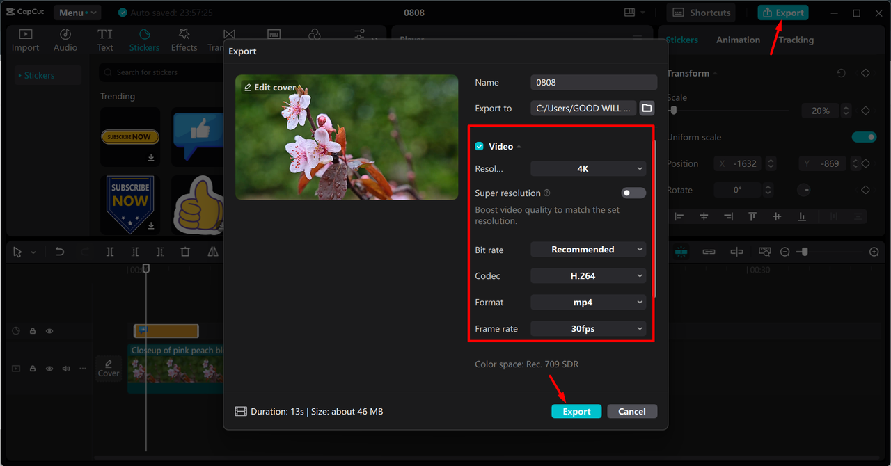The image size is (891, 466).
Task: Click the top-bar Export button
Action: (783, 13)
